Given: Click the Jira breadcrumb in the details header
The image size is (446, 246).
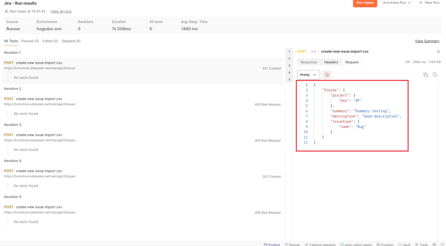Looking at the screenshot, I should (313, 51).
